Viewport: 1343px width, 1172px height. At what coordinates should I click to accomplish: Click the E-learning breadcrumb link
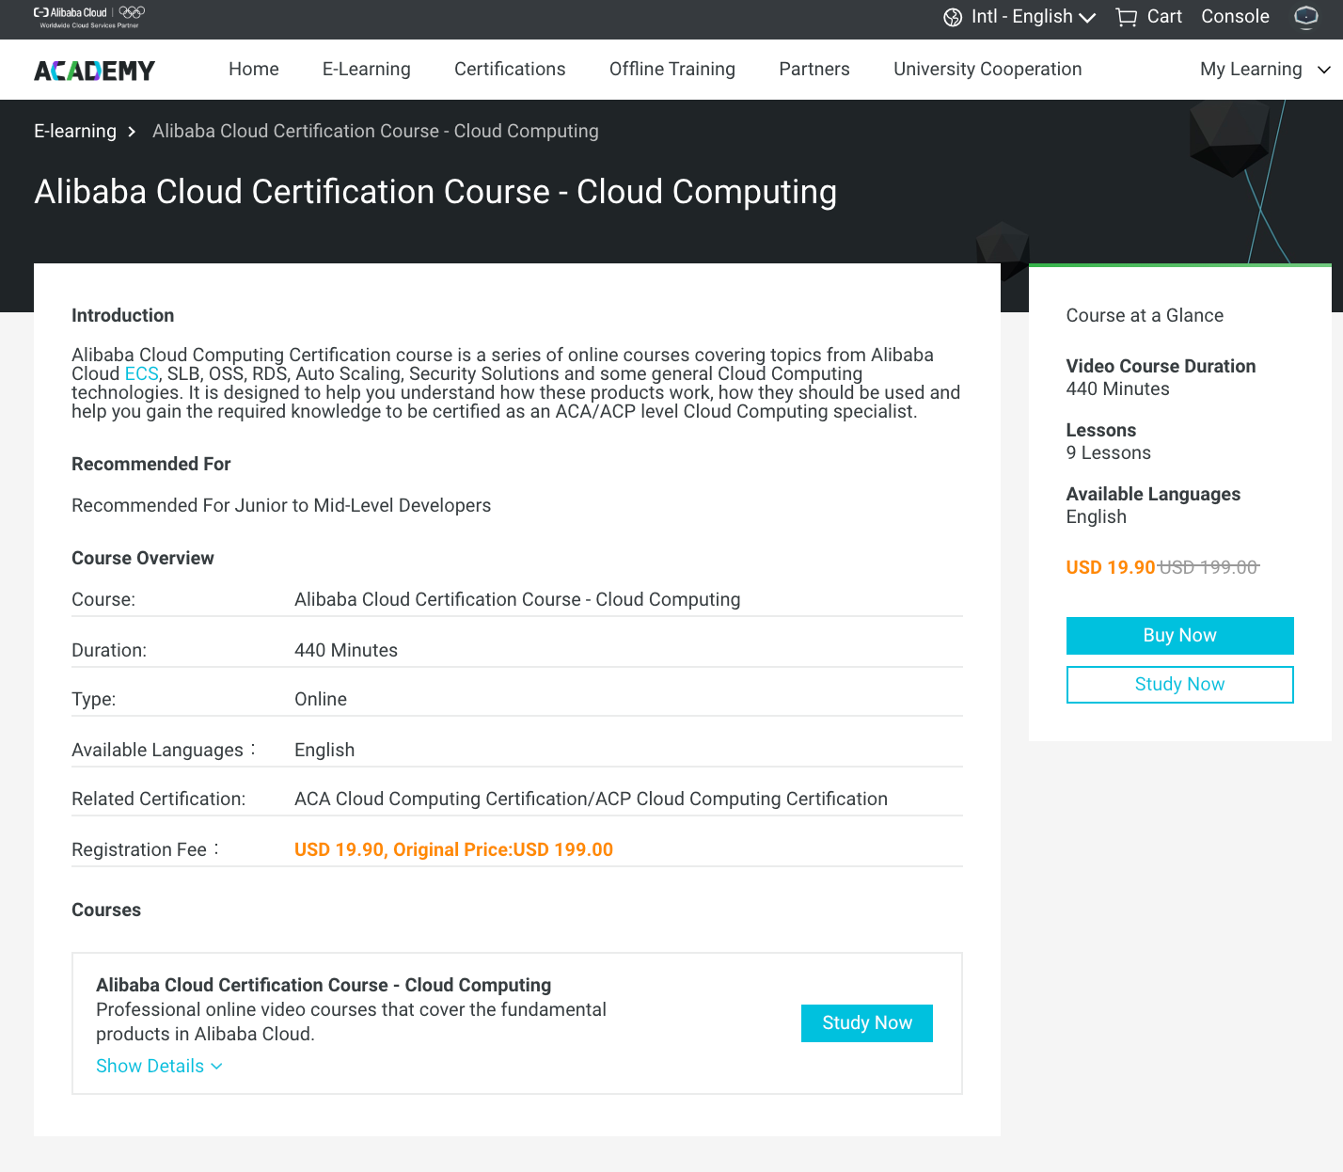tap(75, 132)
